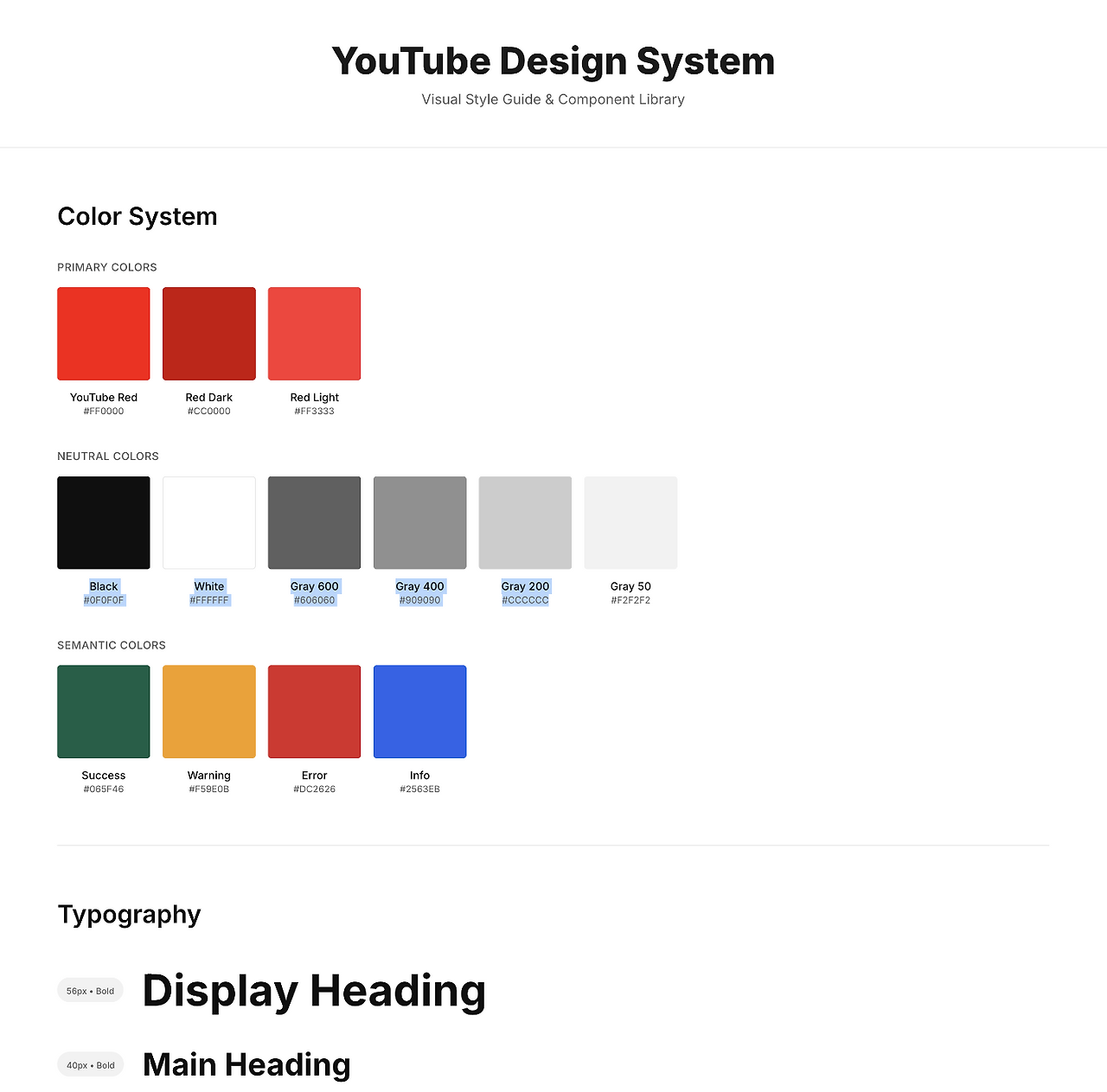Click the "Red Dark" label
The height and width of the screenshot is (1092, 1107).
(209, 398)
